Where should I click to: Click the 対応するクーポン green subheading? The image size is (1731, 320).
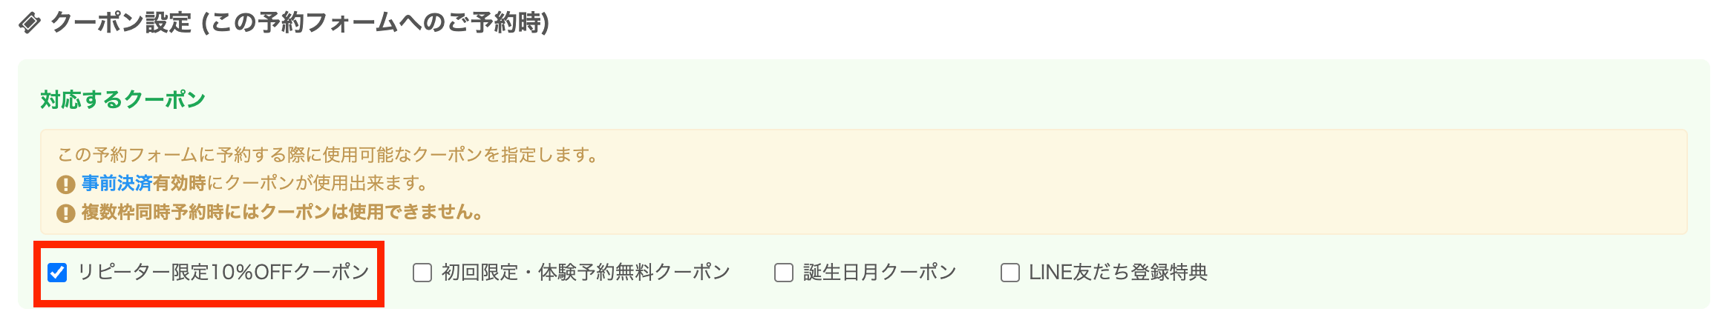(122, 99)
